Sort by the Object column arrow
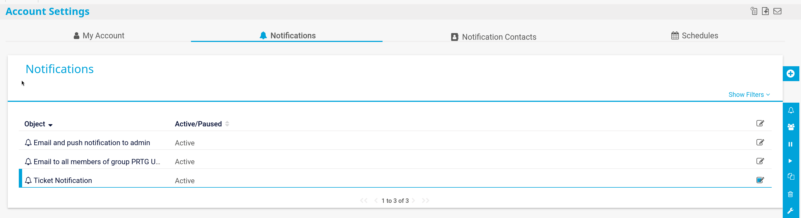The height and width of the screenshot is (218, 801). [x=50, y=125]
